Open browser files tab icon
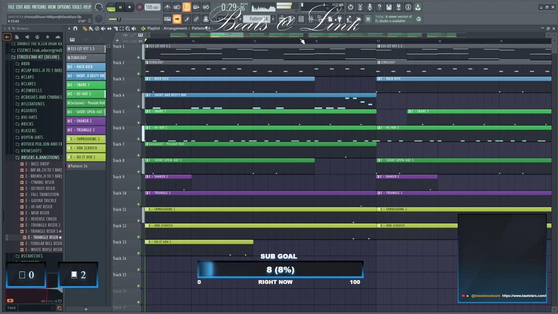 17,37
